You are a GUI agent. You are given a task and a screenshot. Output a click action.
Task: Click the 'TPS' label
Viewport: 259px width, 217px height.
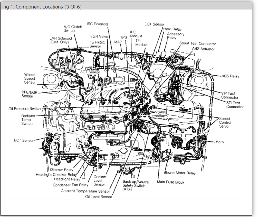pos(123,37)
